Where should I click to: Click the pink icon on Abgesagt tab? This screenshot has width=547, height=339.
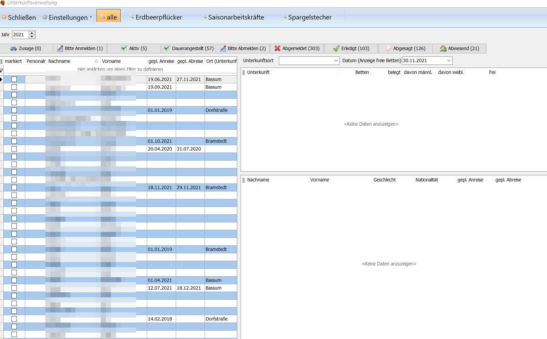point(388,48)
